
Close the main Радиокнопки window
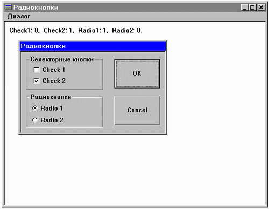click(261, 8)
